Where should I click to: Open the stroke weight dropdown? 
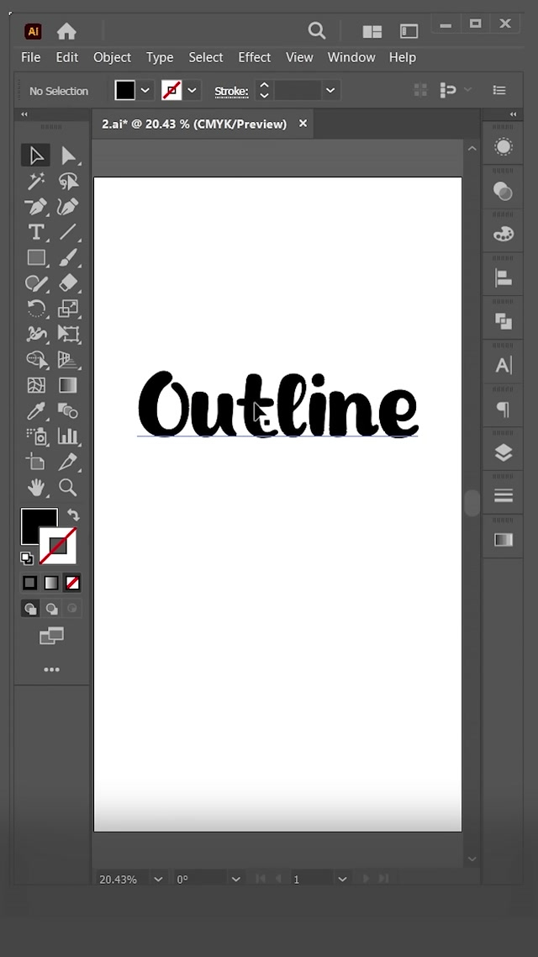tap(330, 91)
